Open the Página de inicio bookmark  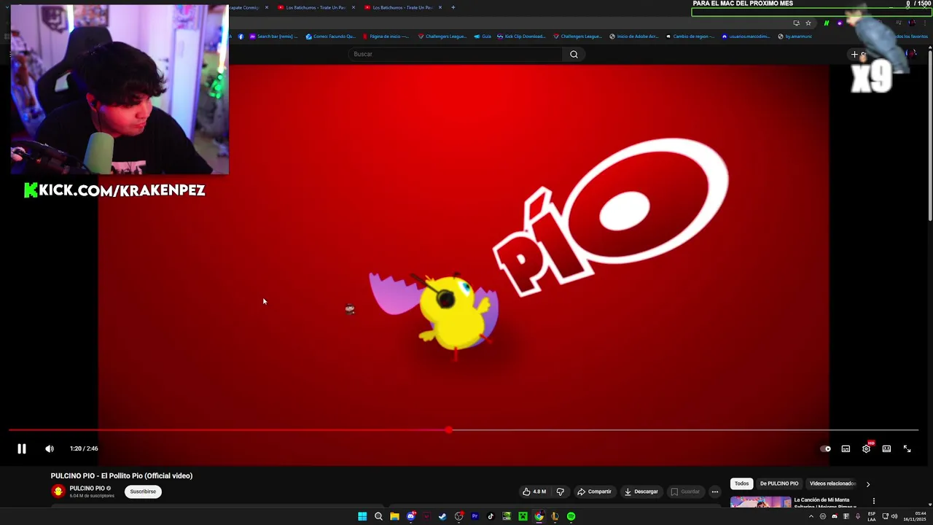coord(386,36)
